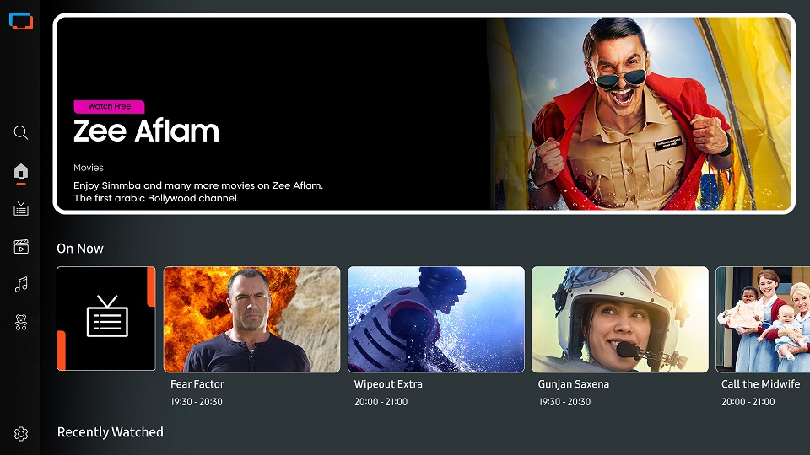Screen dimensions: 810x455
Task: Click the Recently Watched section heading
Action: (110, 432)
